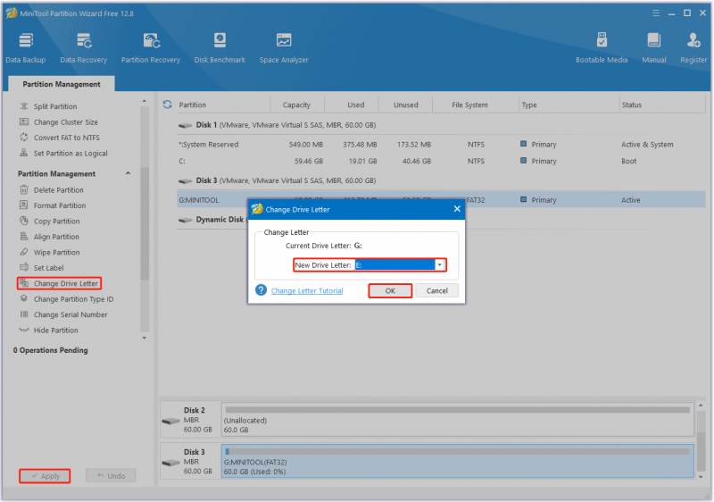Expand the New Drive Letter dropdown
Screen dimensions: 714x502
click(x=440, y=264)
